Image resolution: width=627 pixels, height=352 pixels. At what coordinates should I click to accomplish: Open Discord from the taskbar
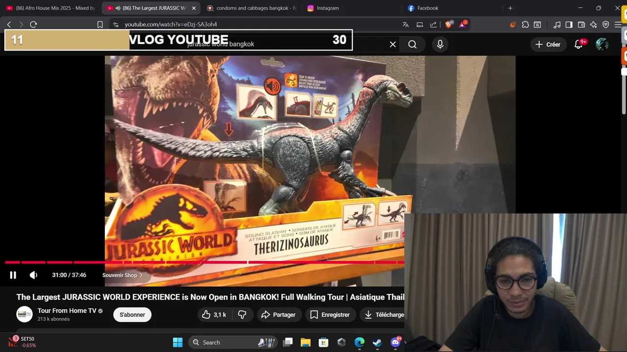(x=395, y=342)
